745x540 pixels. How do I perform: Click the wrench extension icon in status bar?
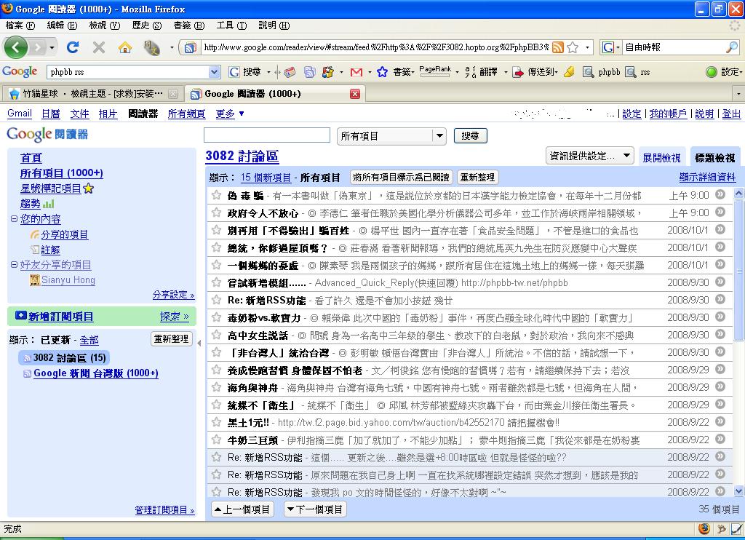click(721, 528)
